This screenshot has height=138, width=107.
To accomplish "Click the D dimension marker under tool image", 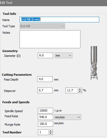I will point(94,78).
